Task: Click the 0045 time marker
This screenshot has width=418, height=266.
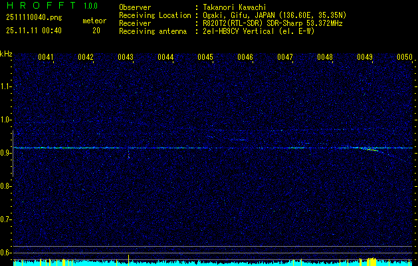Action: [205, 57]
